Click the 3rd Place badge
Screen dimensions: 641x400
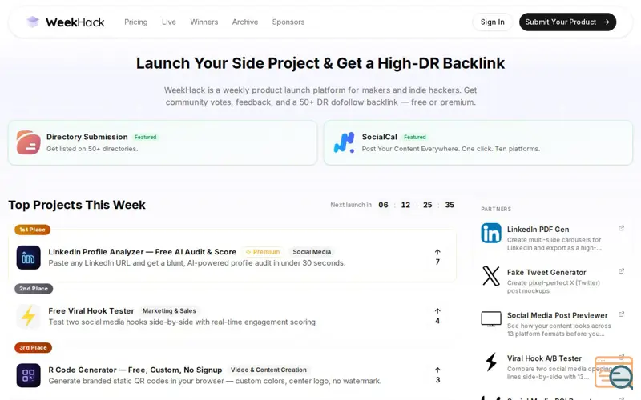point(33,348)
